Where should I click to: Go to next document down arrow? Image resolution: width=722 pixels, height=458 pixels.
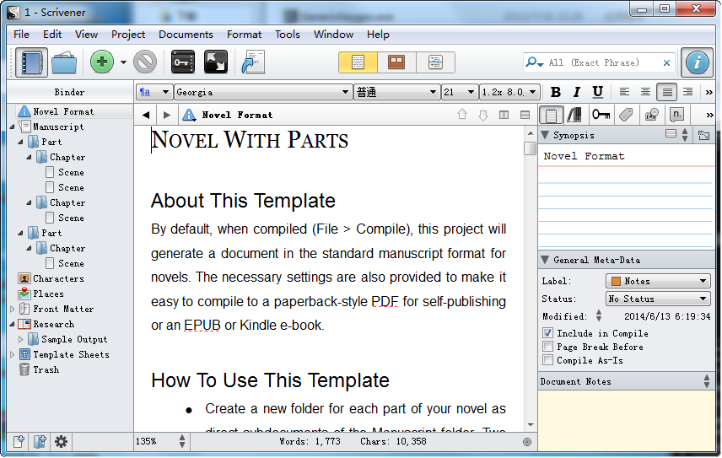[483, 115]
